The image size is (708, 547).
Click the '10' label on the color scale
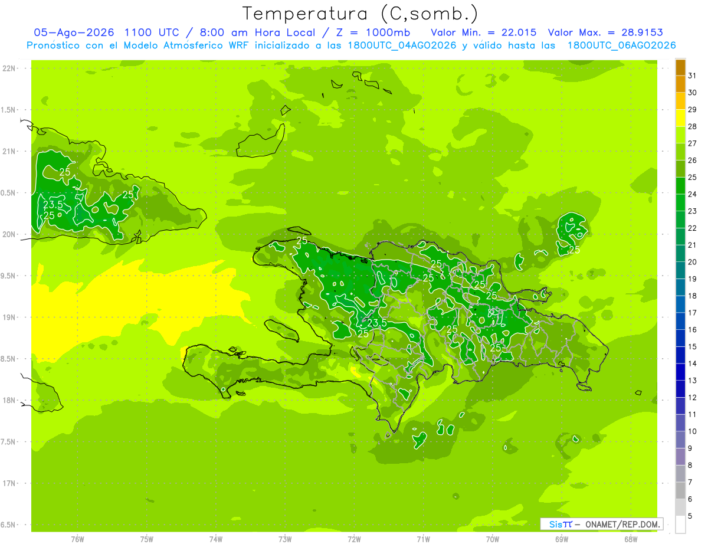[x=693, y=431]
